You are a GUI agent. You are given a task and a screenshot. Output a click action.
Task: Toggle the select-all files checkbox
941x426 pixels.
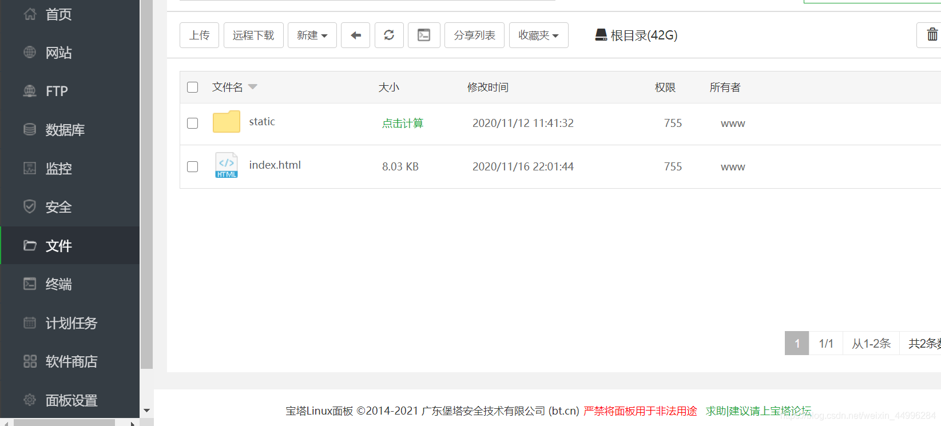click(x=193, y=87)
